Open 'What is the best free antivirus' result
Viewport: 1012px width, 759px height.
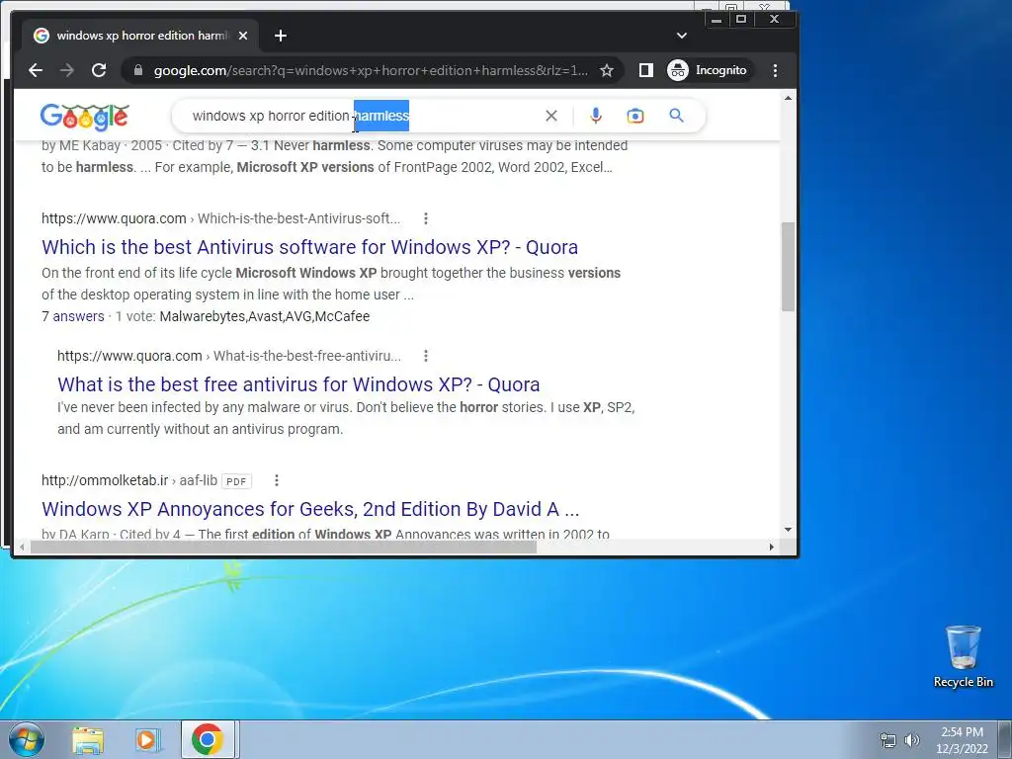[298, 384]
